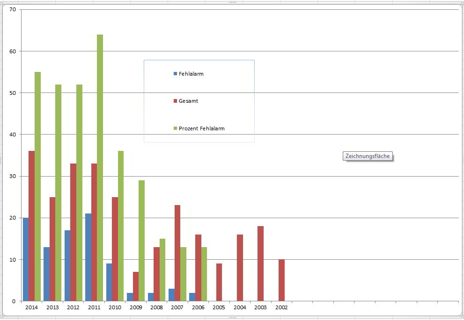Click the 70 value on vertical axis
Screen dimensions: 464x320
click(x=13, y=10)
